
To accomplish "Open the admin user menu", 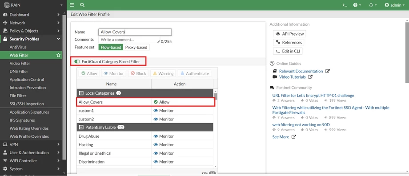I will click(394, 5).
